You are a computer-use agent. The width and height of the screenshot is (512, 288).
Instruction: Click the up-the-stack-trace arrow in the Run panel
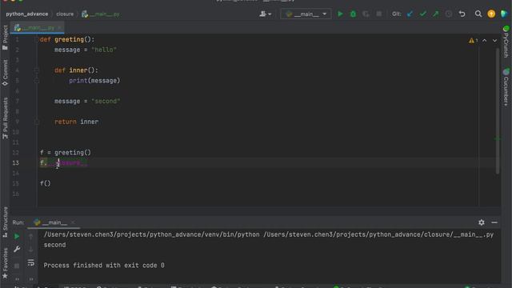click(x=30, y=236)
